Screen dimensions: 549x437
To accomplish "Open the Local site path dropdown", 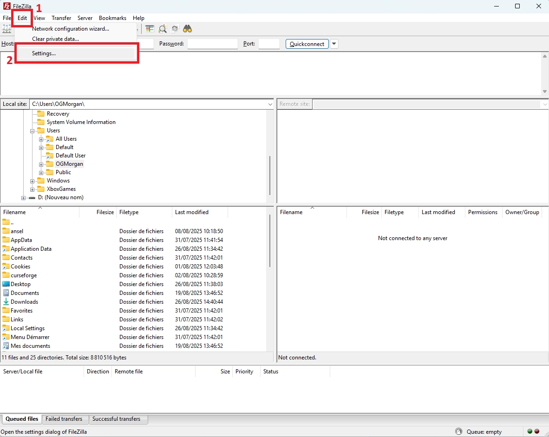I will 270,104.
